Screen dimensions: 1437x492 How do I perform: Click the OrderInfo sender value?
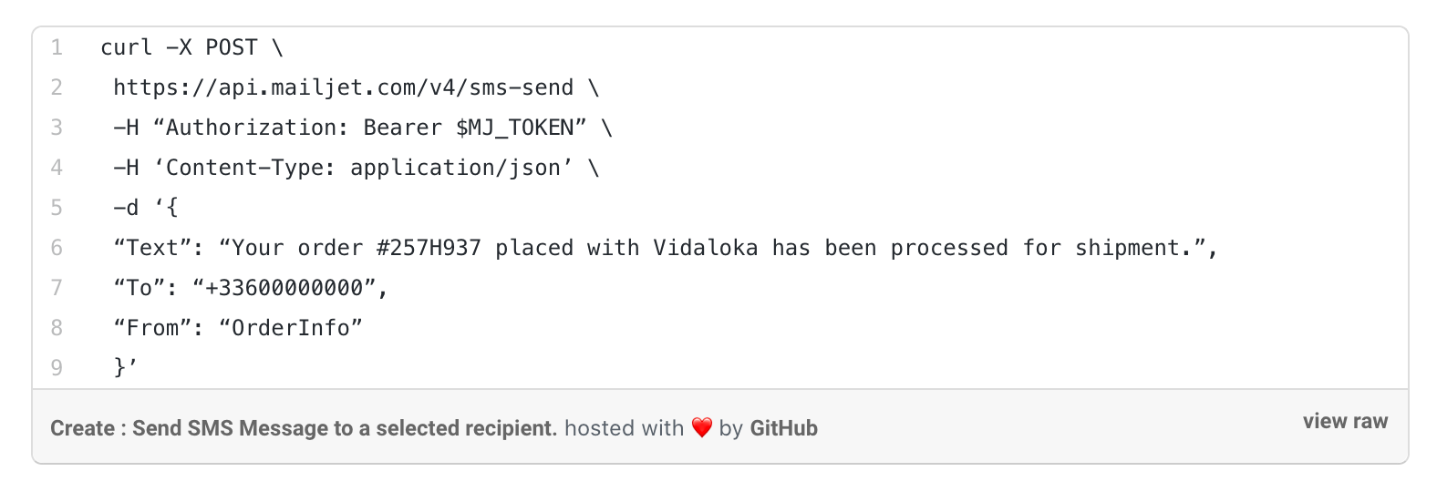tap(291, 328)
